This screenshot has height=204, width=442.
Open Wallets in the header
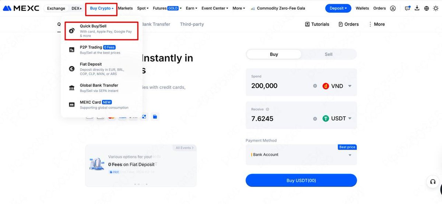point(362,8)
